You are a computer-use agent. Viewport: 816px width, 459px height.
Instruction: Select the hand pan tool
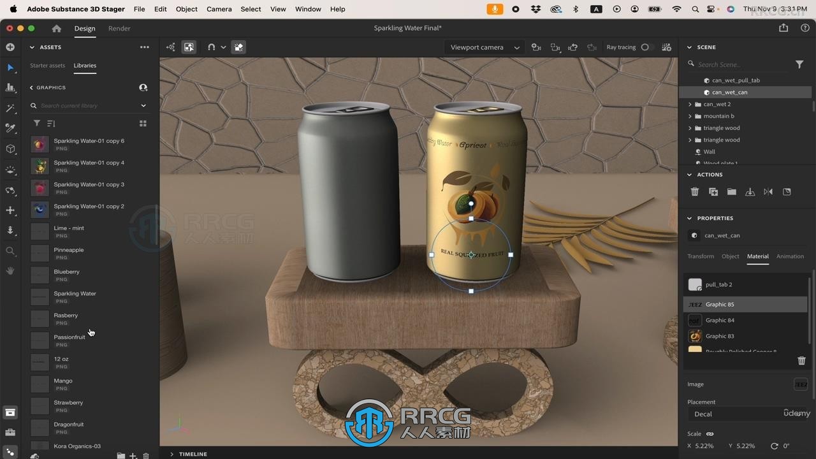[x=10, y=271]
